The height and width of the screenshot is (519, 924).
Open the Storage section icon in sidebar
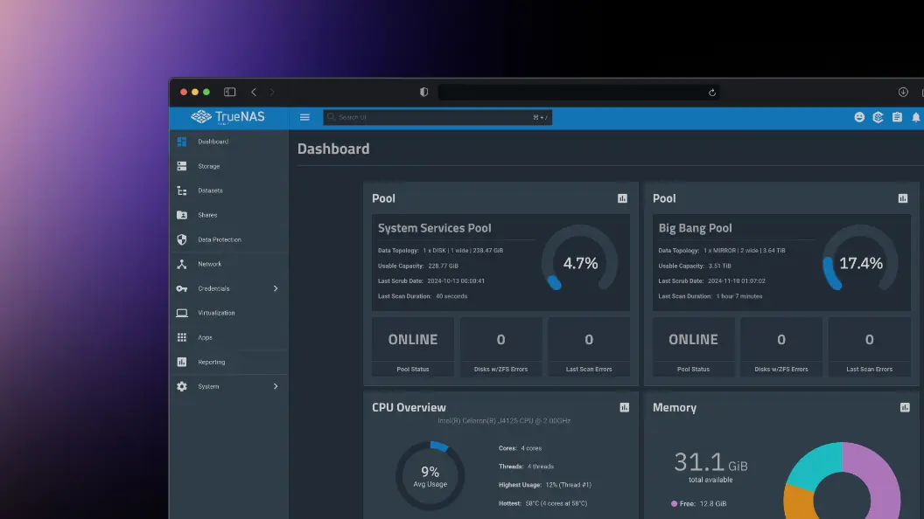coord(182,166)
